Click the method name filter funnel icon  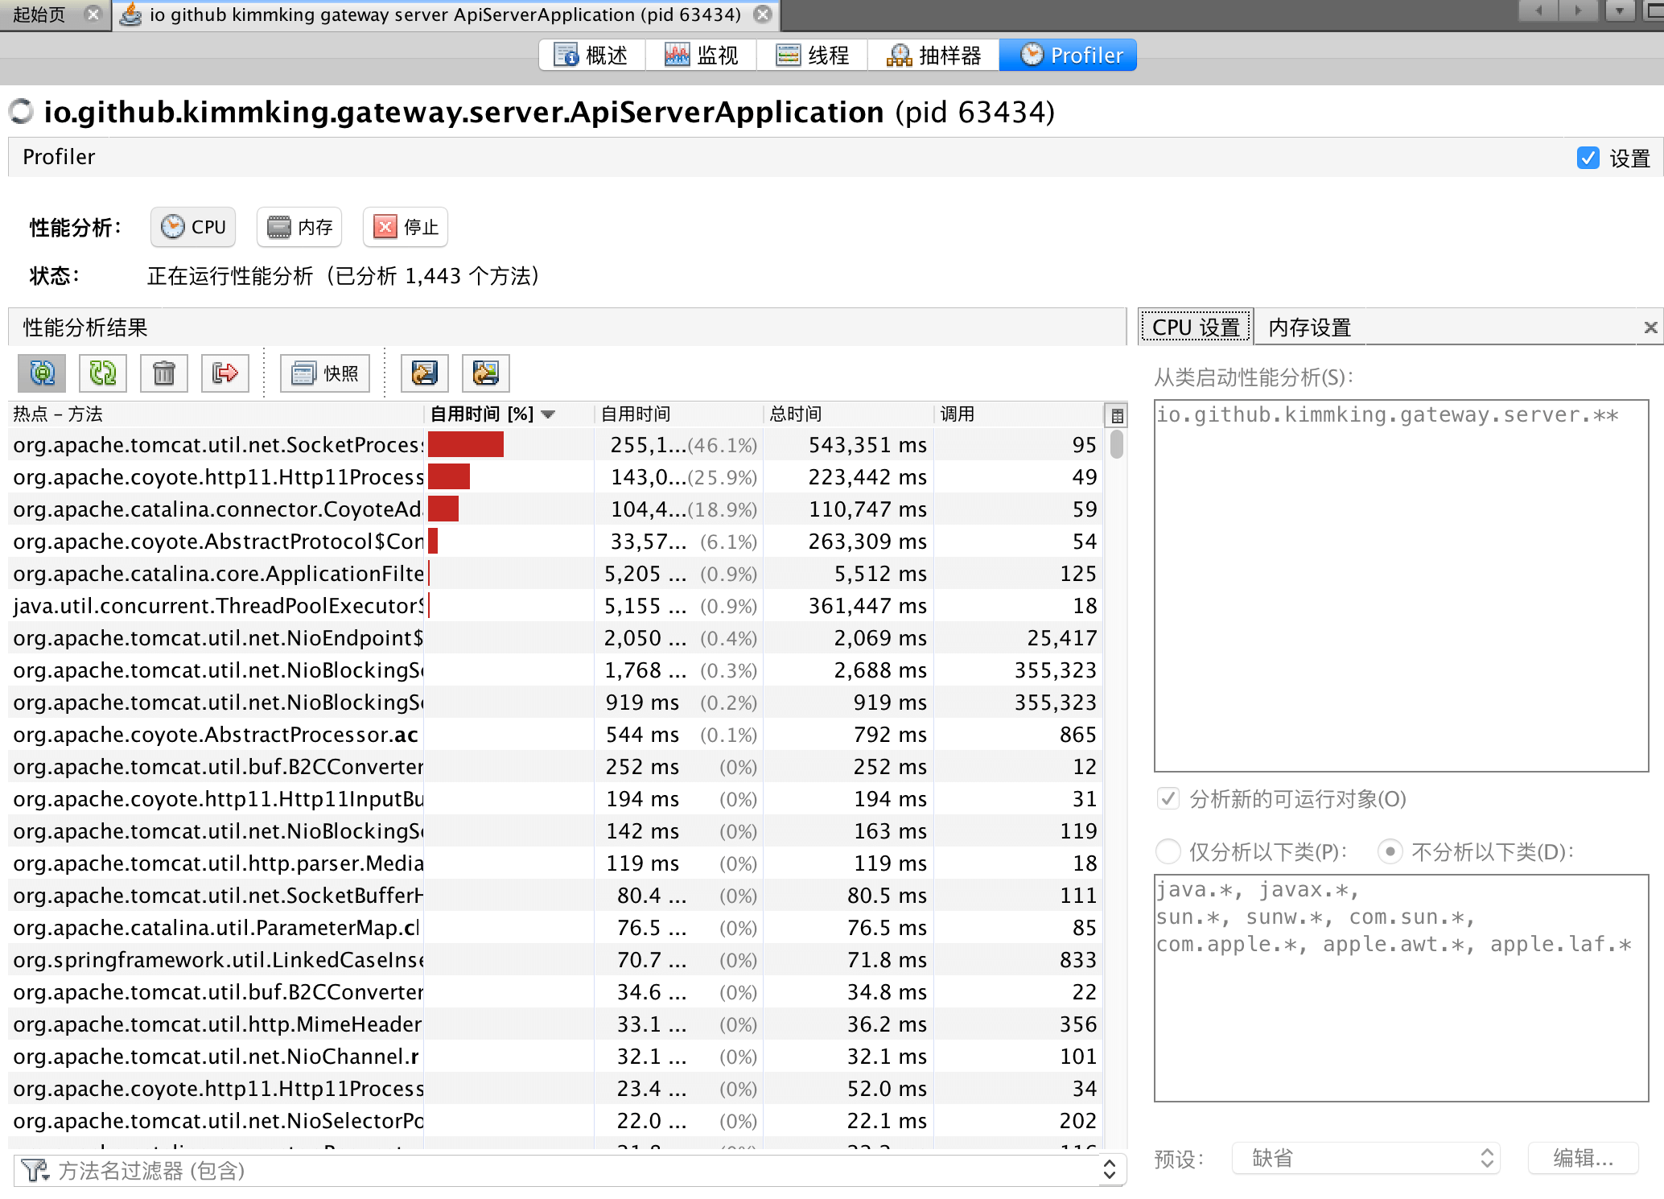click(34, 1171)
